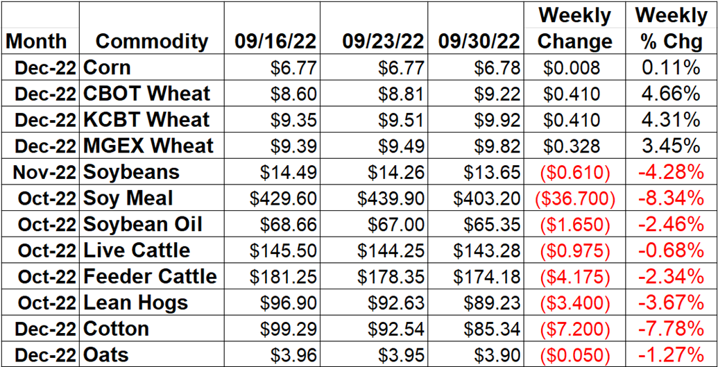Click the Soybeans -4.28% cell

point(670,172)
